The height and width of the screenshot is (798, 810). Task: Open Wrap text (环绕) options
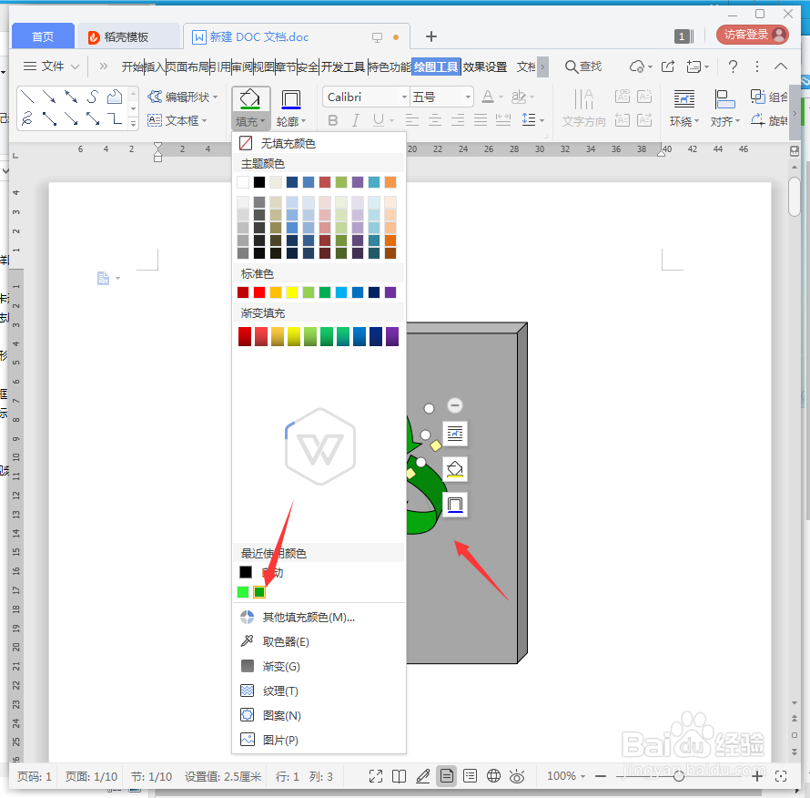(684, 108)
